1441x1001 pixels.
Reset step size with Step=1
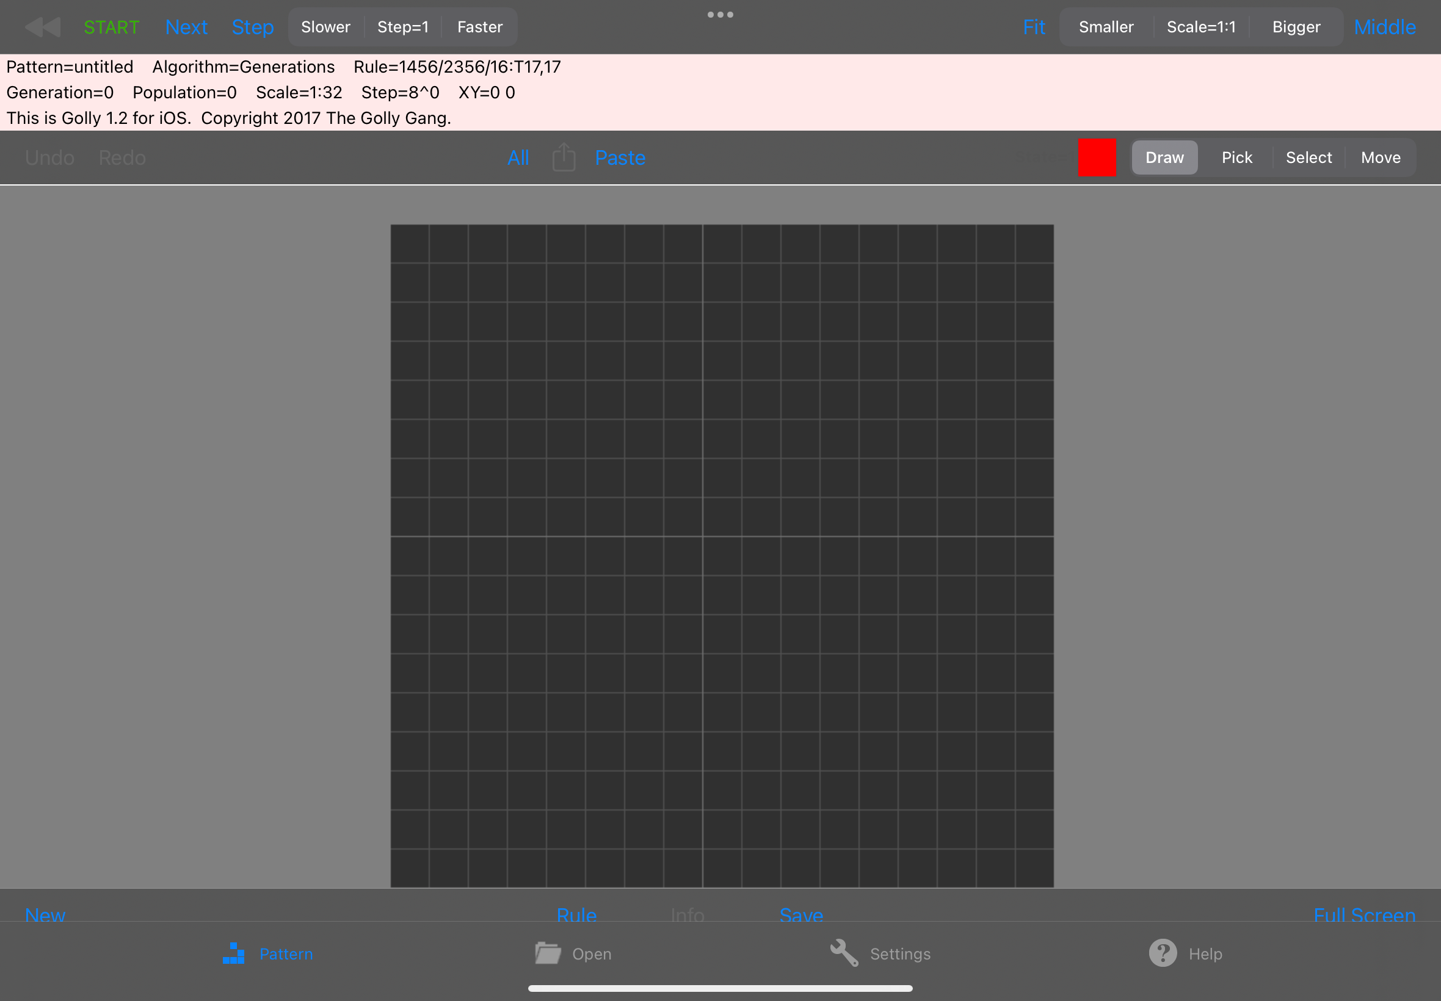403,27
